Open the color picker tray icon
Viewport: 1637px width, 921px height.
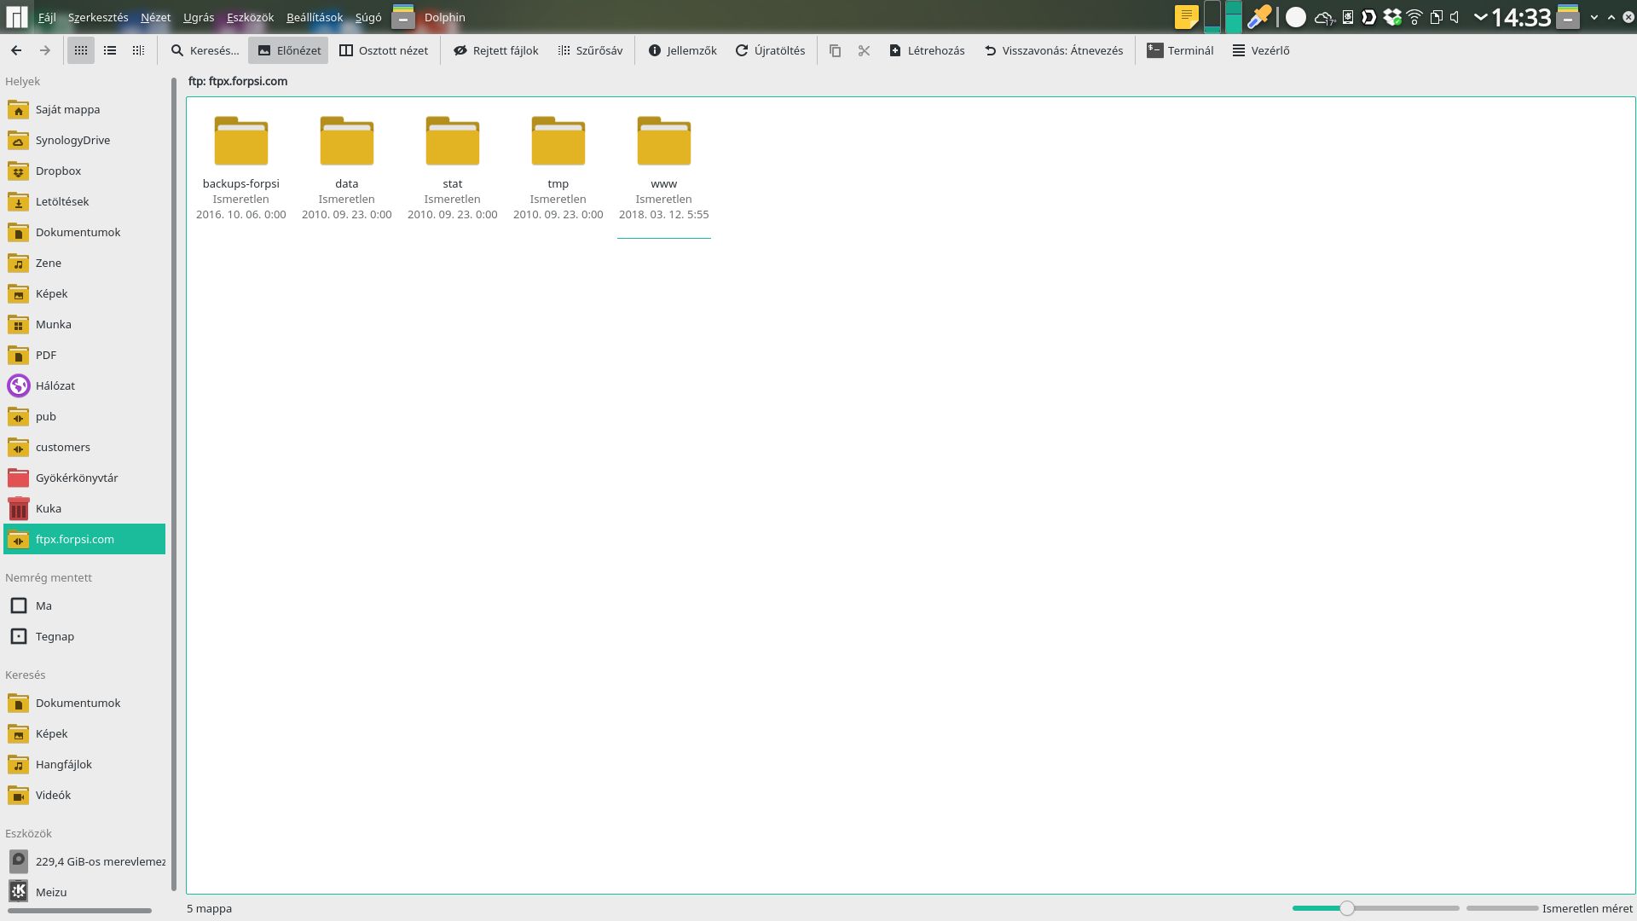coord(1259,17)
